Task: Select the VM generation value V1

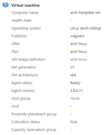Action: point(72,67)
